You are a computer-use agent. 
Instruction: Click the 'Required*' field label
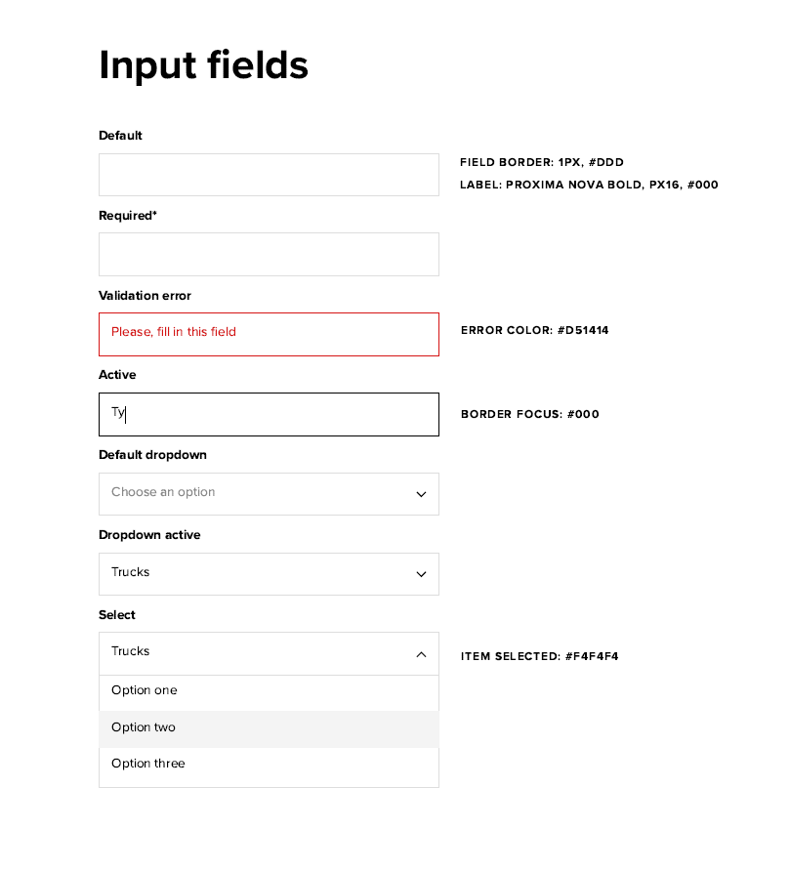(x=128, y=216)
